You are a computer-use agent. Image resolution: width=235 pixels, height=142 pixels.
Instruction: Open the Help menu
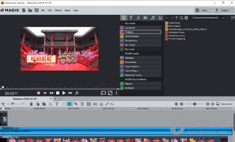[x=76, y=10]
